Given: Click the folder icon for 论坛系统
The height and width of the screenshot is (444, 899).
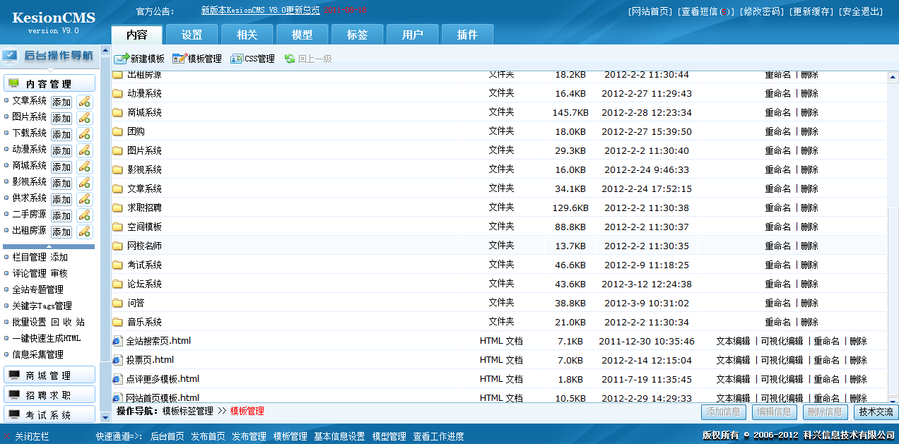Looking at the screenshot, I should pos(117,284).
